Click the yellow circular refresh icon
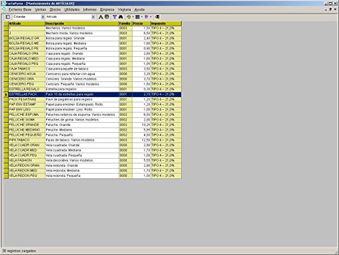This screenshot has width=339, height=255. 129,17
